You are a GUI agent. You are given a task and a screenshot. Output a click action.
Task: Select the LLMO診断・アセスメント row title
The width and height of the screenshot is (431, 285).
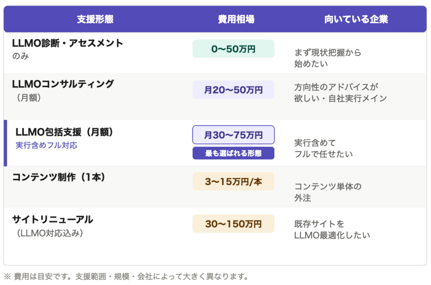(x=68, y=43)
